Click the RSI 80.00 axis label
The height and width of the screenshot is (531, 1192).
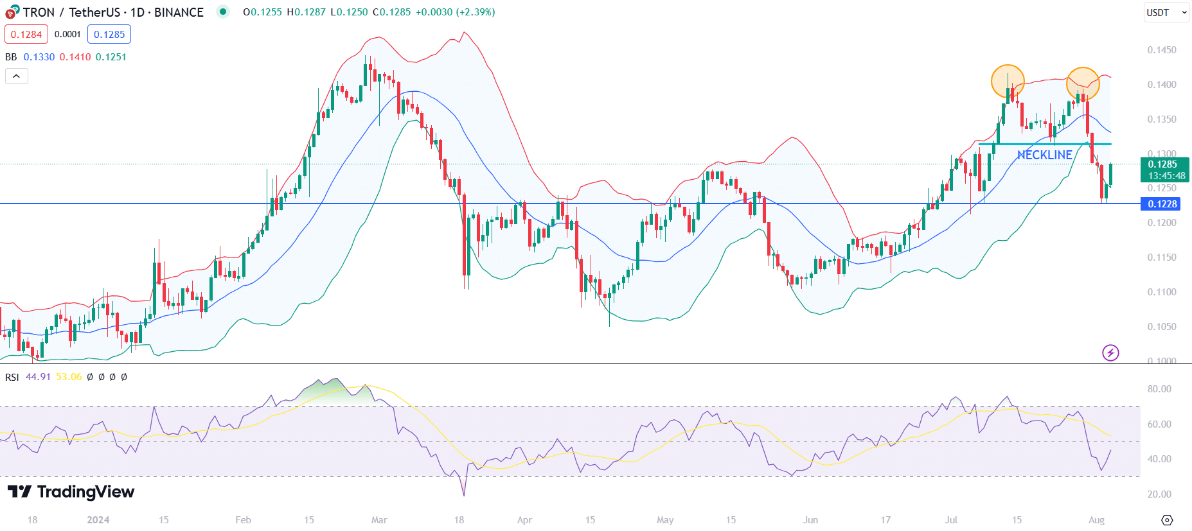click(1159, 389)
